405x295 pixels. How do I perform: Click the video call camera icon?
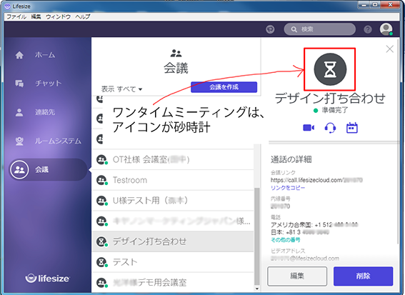coord(309,128)
